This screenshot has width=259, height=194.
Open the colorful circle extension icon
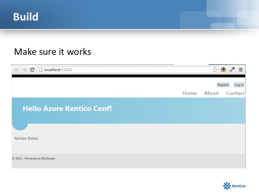[223, 70]
